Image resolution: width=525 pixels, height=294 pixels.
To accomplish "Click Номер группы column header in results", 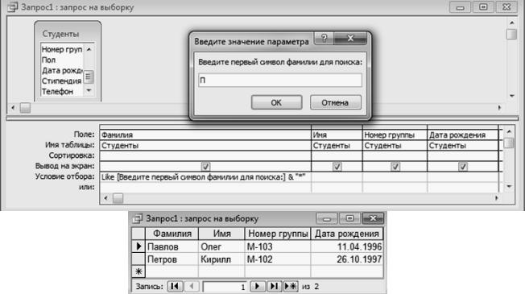I will pos(278,234).
